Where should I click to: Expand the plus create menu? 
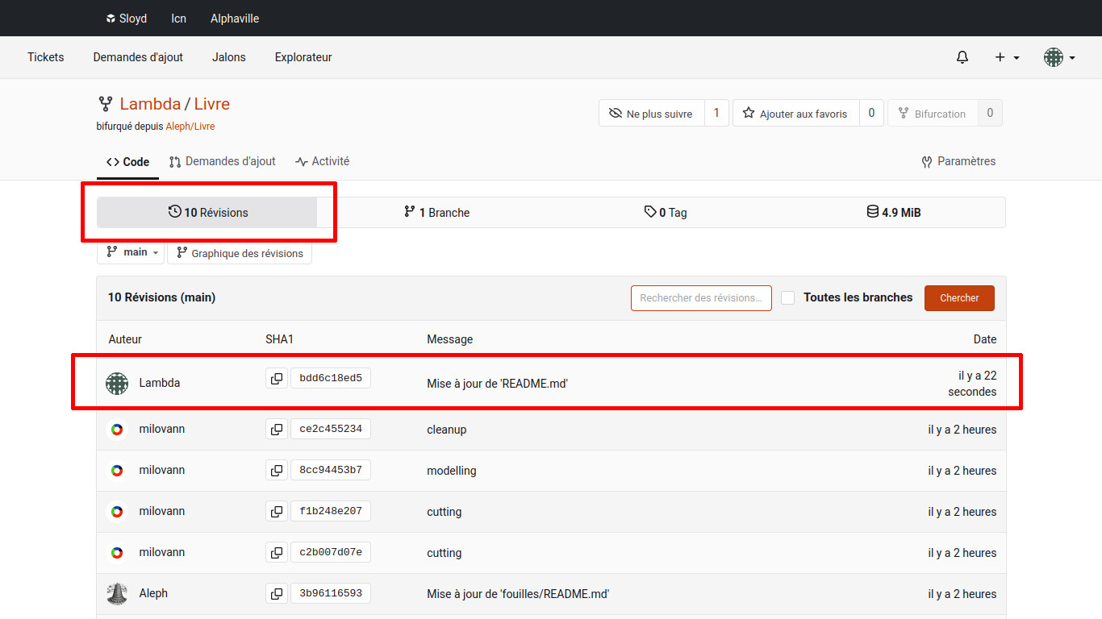tap(1007, 57)
